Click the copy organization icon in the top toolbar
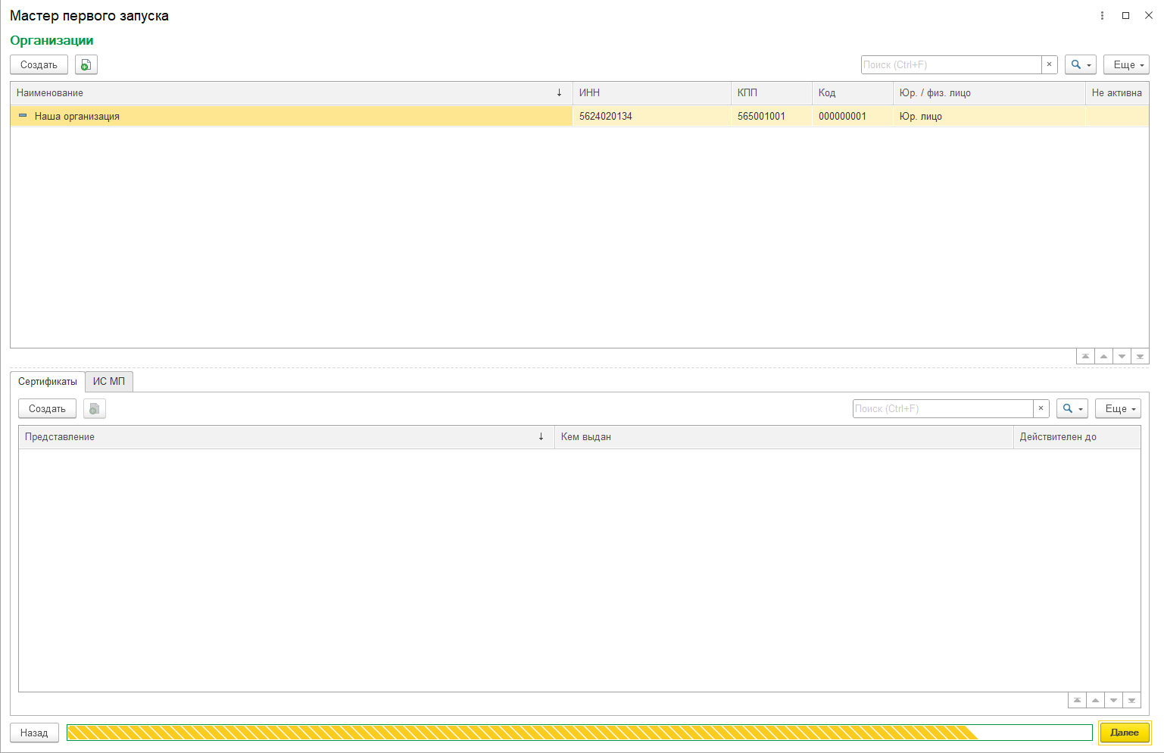Viewport: 1164px width, 753px height. [x=86, y=65]
